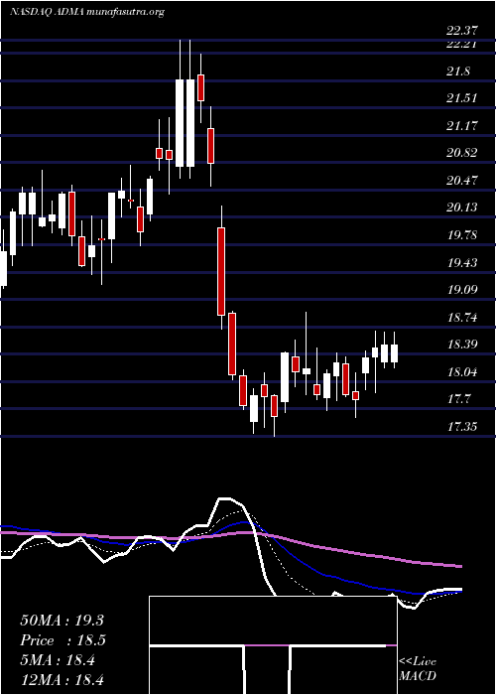Select the 21.51 price level label
496x695 pixels.
pyautogui.click(x=462, y=98)
